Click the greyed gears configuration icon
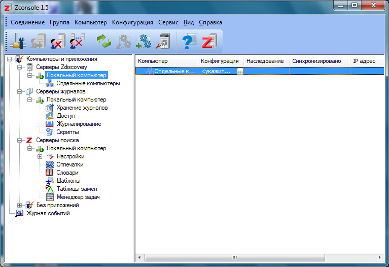Screen dimensions: 389x267 point(124,41)
